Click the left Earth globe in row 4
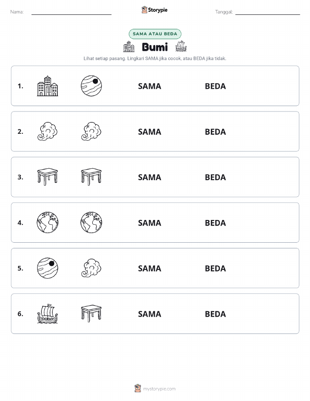Image resolution: width=310 pixels, height=401 pixels. [48, 223]
